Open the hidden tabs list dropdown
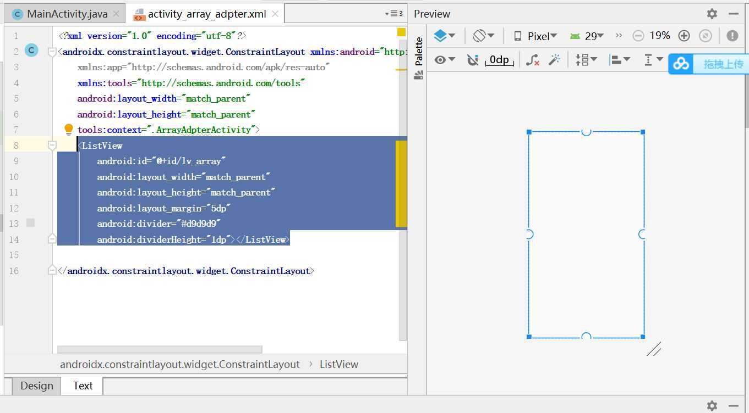 [x=393, y=14]
